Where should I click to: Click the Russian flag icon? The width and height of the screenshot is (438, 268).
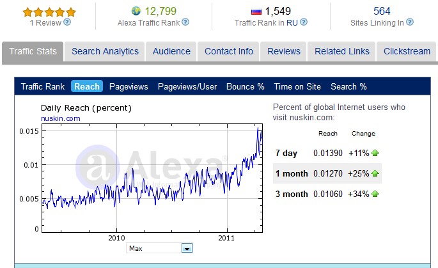point(256,12)
